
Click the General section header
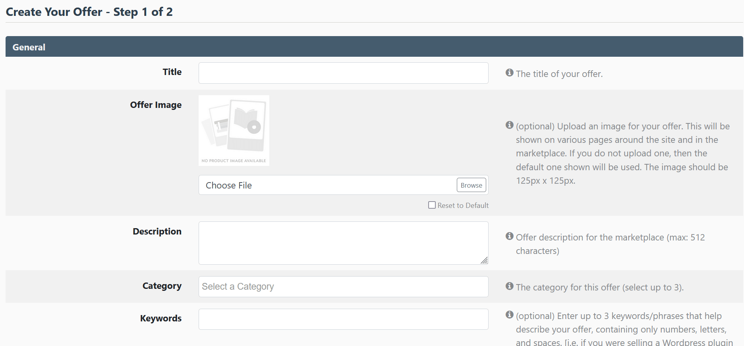(x=29, y=47)
